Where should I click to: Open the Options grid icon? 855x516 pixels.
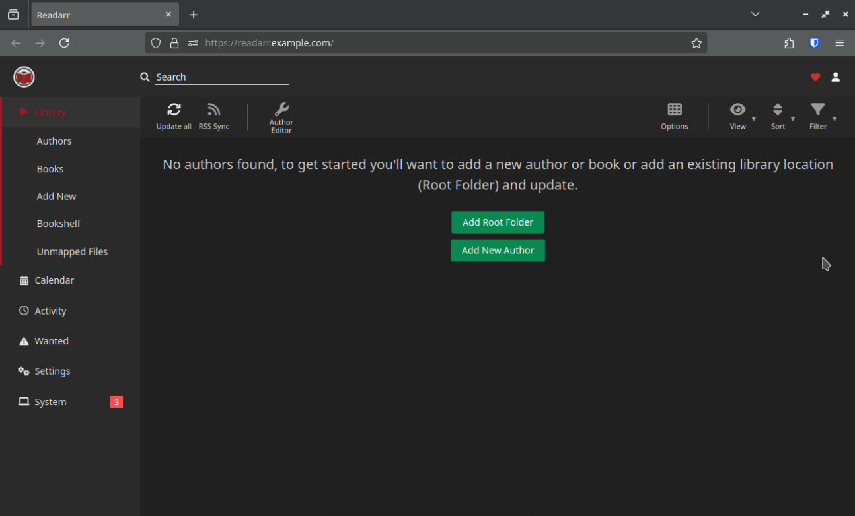(x=674, y=110)
